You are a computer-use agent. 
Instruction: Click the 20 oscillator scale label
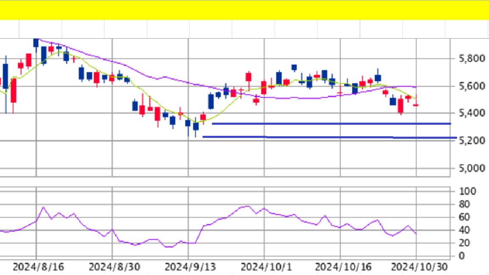pyautogui.click(x=464, y=243)
